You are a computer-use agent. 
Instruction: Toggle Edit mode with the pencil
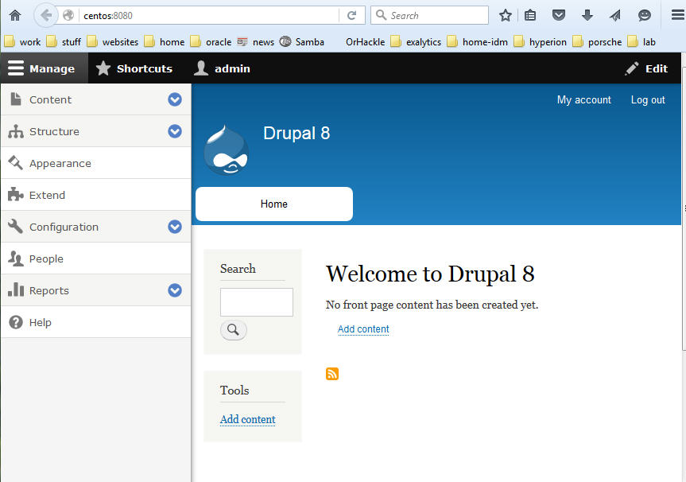click(x=646, y=68)
